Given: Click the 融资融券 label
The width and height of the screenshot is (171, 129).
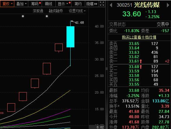Looking at the screenshot, I should 56,11.
